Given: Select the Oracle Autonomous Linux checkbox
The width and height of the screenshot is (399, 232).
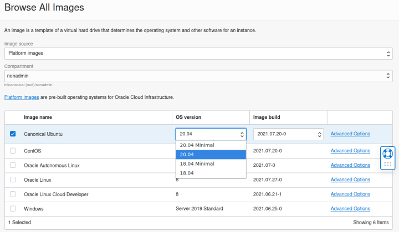Looking at the screenshot, I should coord(13,165).
